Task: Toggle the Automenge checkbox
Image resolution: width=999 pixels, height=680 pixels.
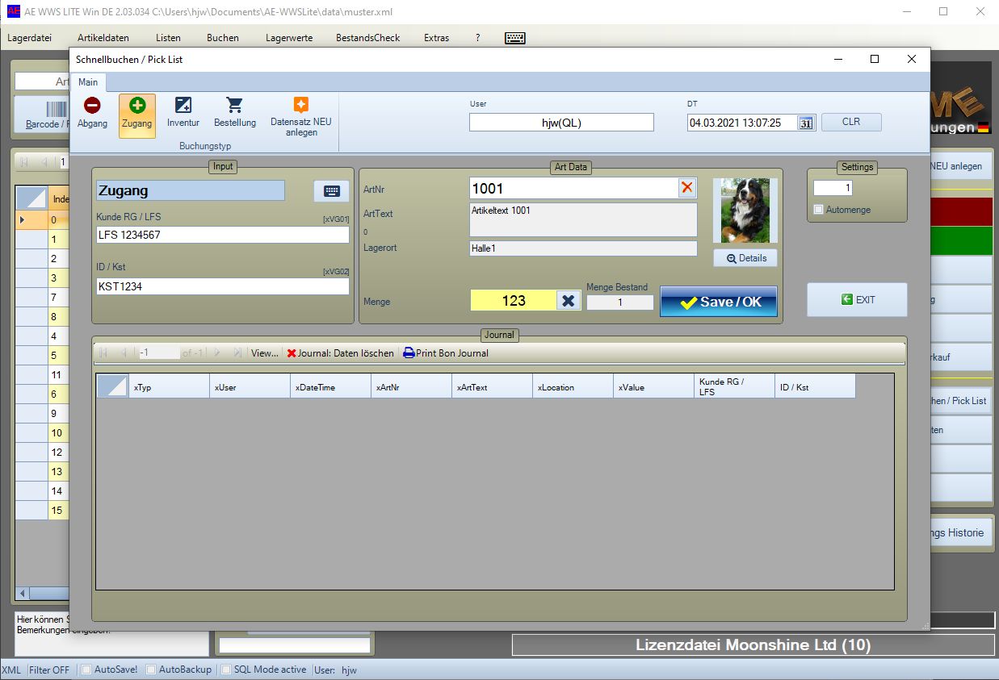Action: [818, 210]
